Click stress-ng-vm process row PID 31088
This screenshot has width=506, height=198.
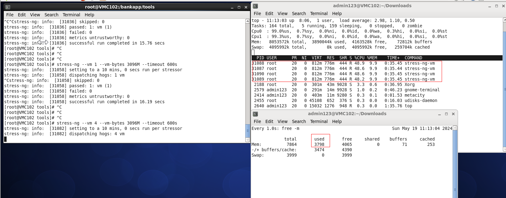click(343, 63)
